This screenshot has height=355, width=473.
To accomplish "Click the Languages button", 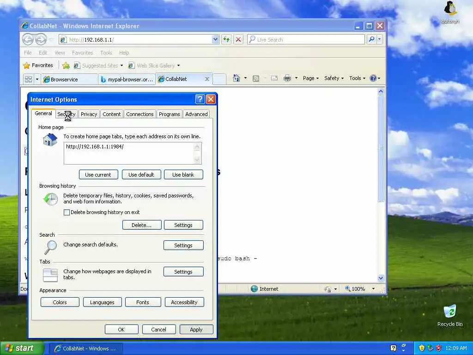I will pos(102,302).
